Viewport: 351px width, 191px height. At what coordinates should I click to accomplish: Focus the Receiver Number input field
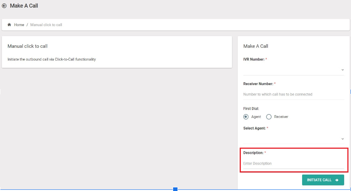click(x=294, y=94)
